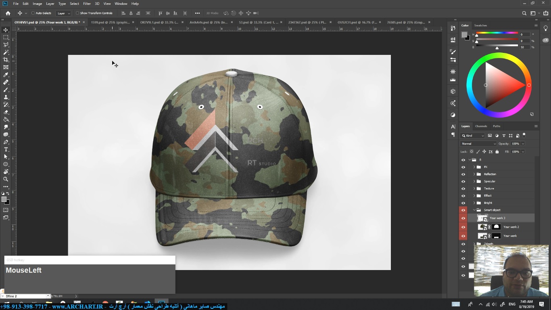Hide the Texture layer group

(463, 189)
